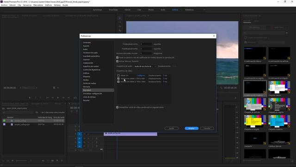Click the Insert button in Source monitor
The image size is (296, 167).
point(75,98)
